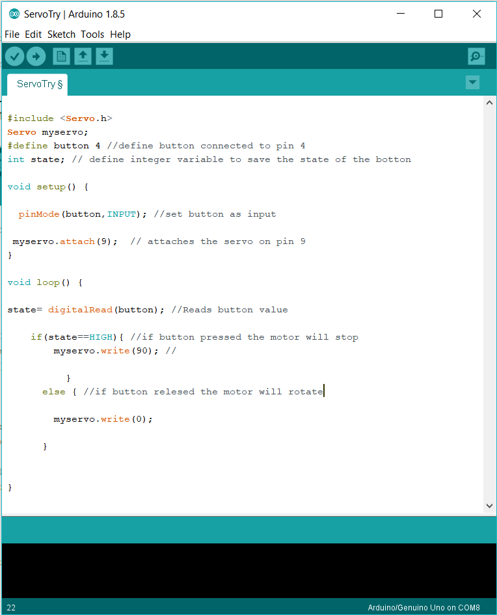
Task: Minimize the Arduino window
Action: point(401,14)
